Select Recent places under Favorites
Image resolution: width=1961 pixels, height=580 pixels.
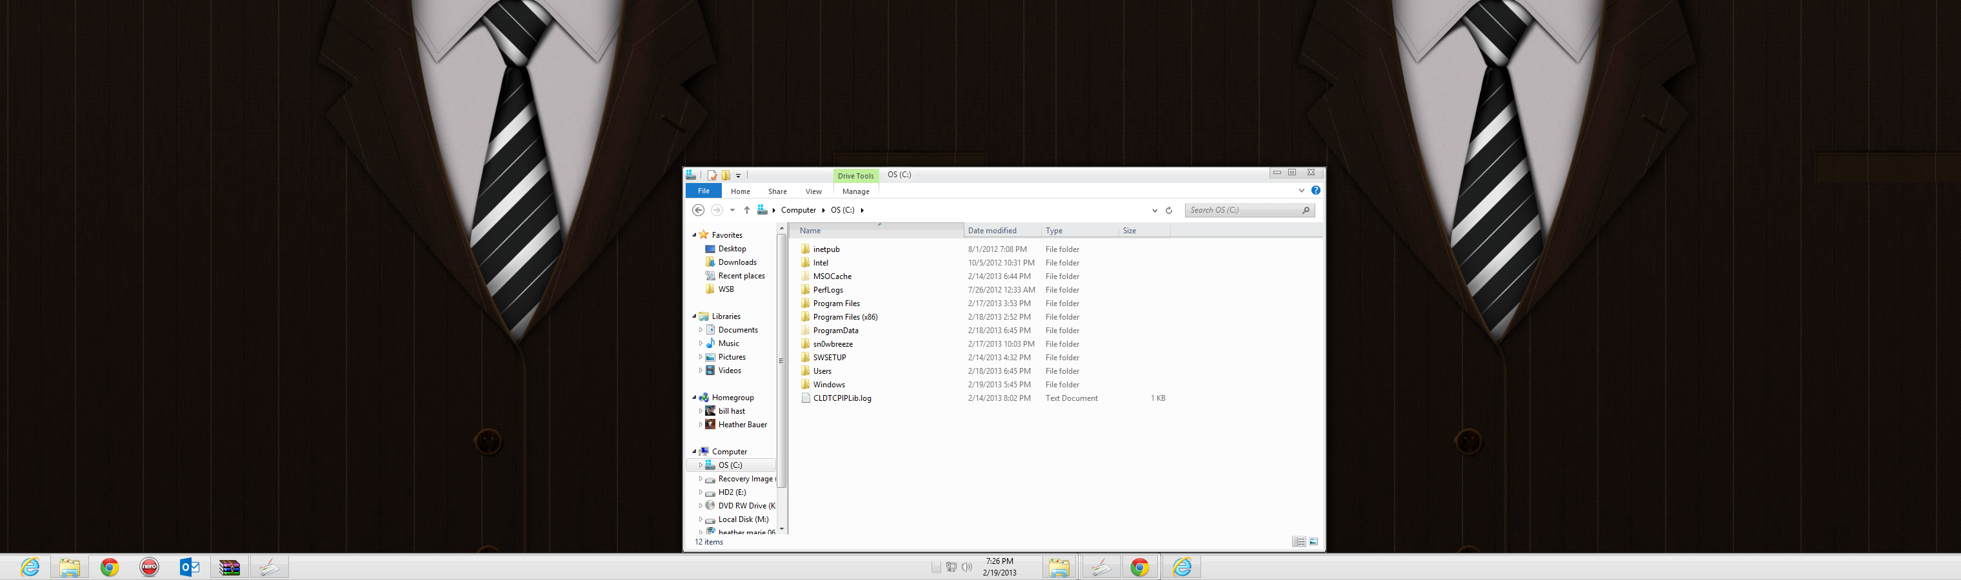click(741, 276)
